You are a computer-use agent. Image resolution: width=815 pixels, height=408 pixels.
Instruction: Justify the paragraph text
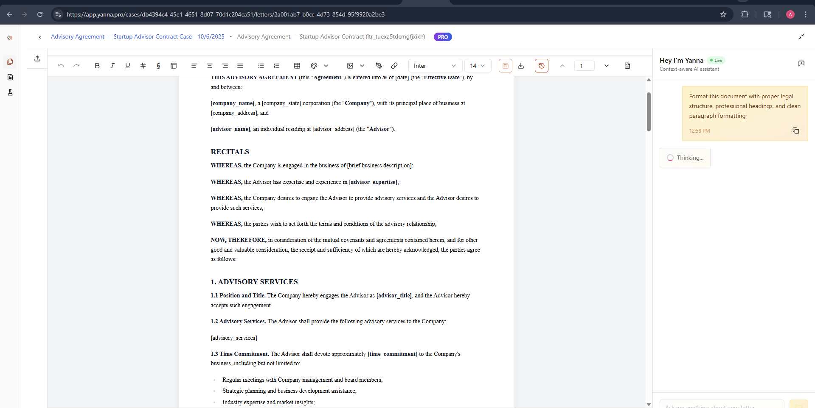tap(240, 66)
